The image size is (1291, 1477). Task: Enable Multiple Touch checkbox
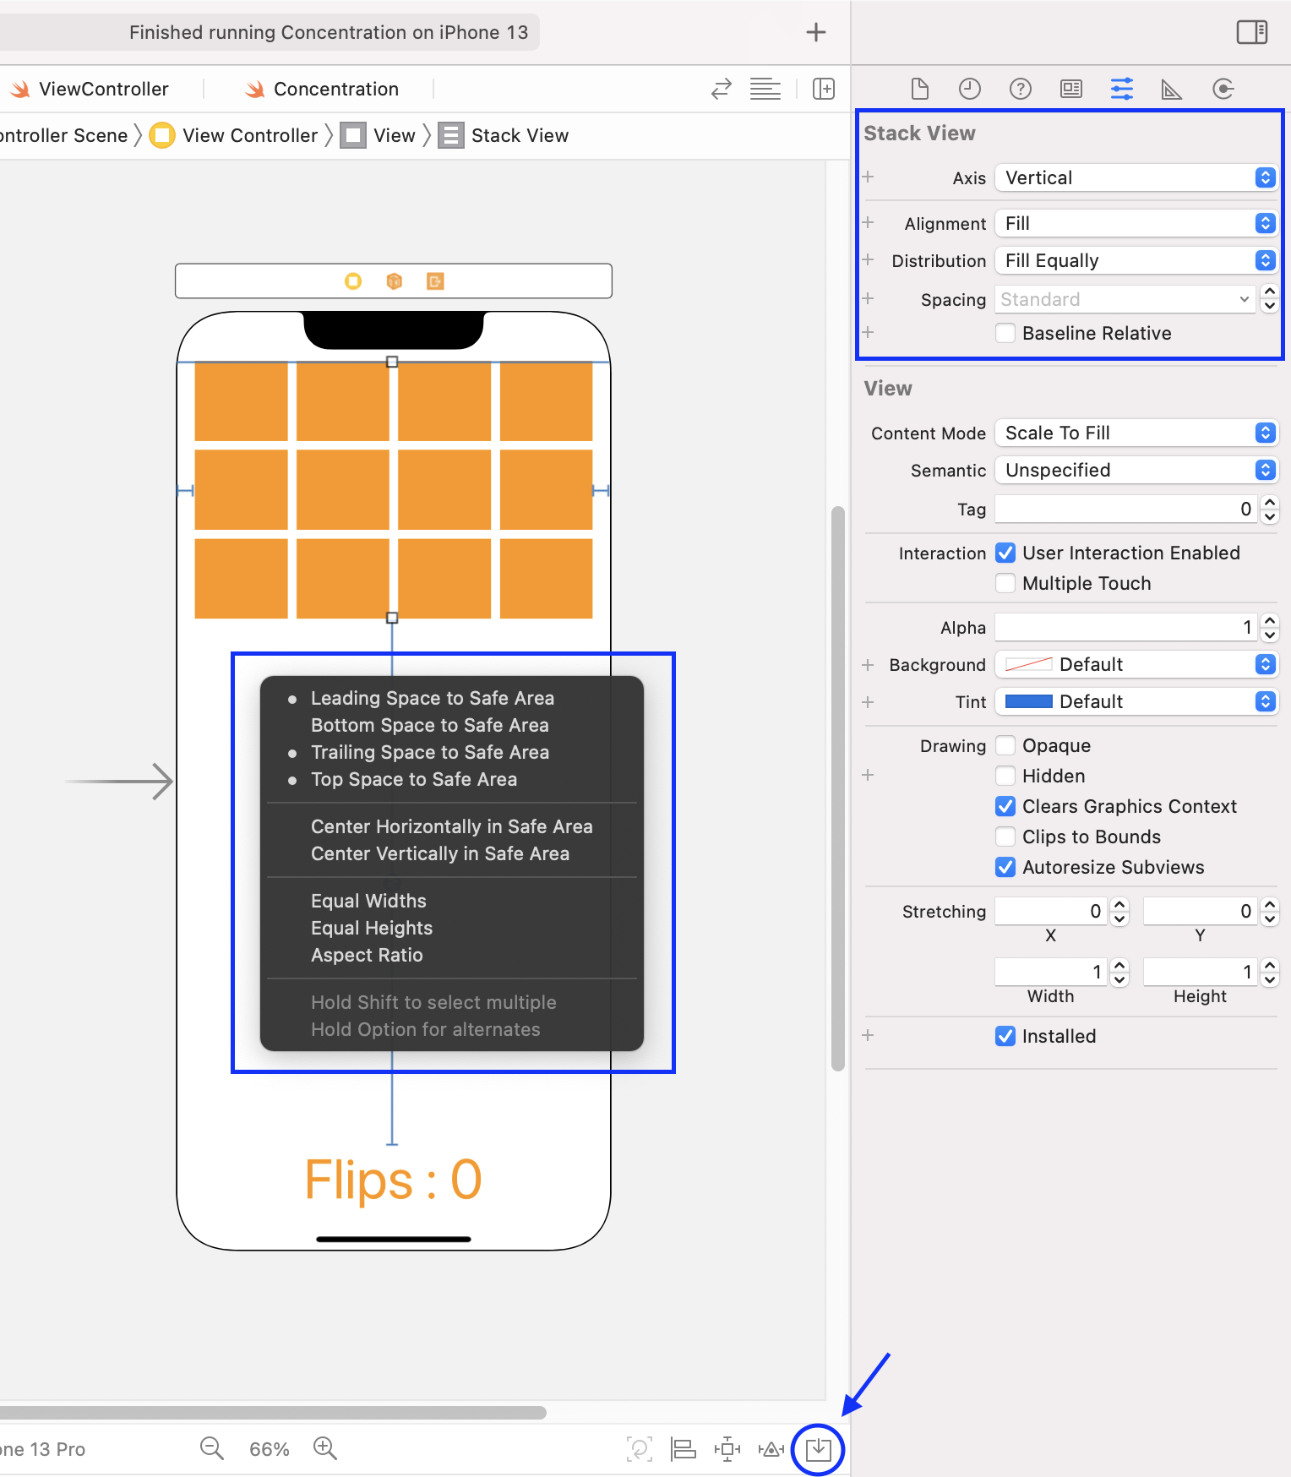pyautogui.click(x=1005, y=583)
